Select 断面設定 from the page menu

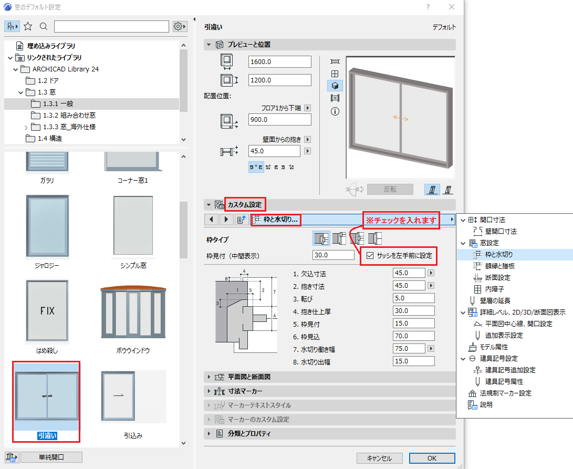(x=497, y=278)
